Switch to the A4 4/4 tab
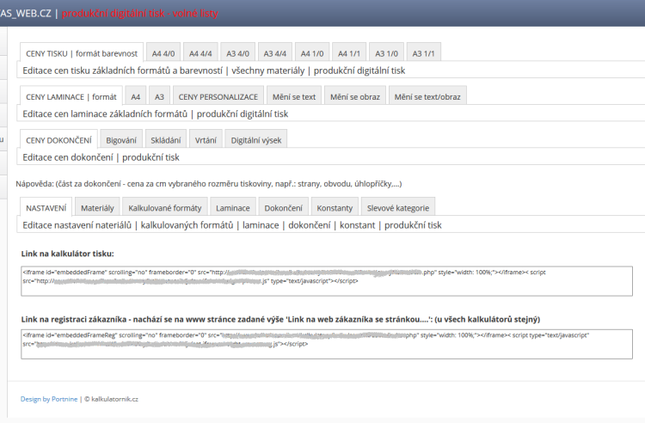The height and width of the screenshot is (423, 645). coord(200,53)
